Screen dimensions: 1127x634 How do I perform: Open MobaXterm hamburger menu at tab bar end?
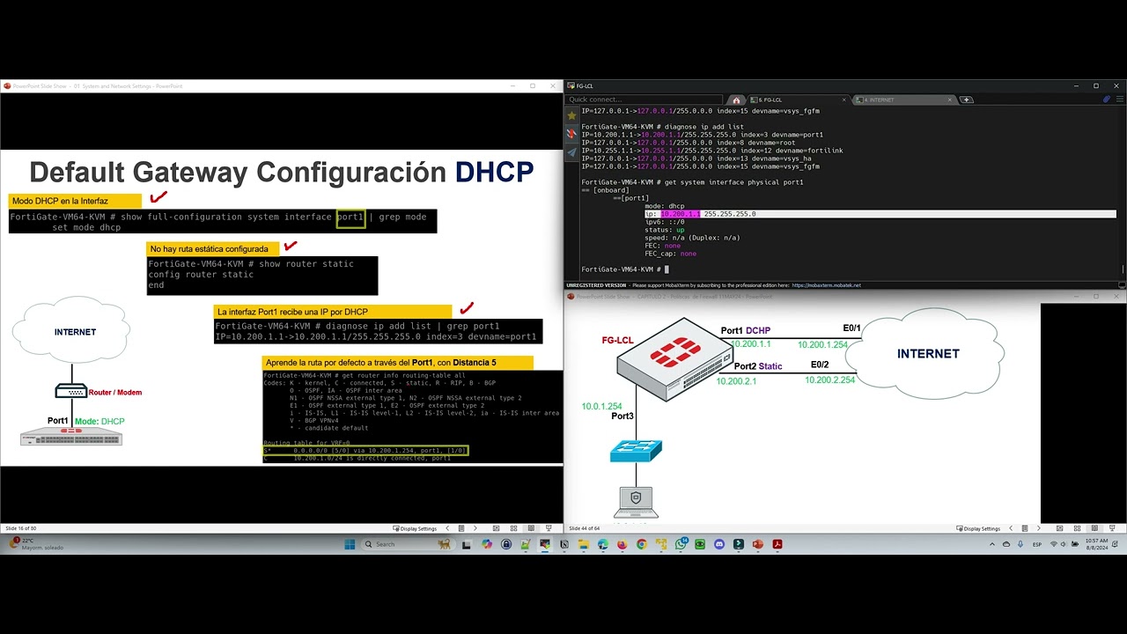point(1118,100)
